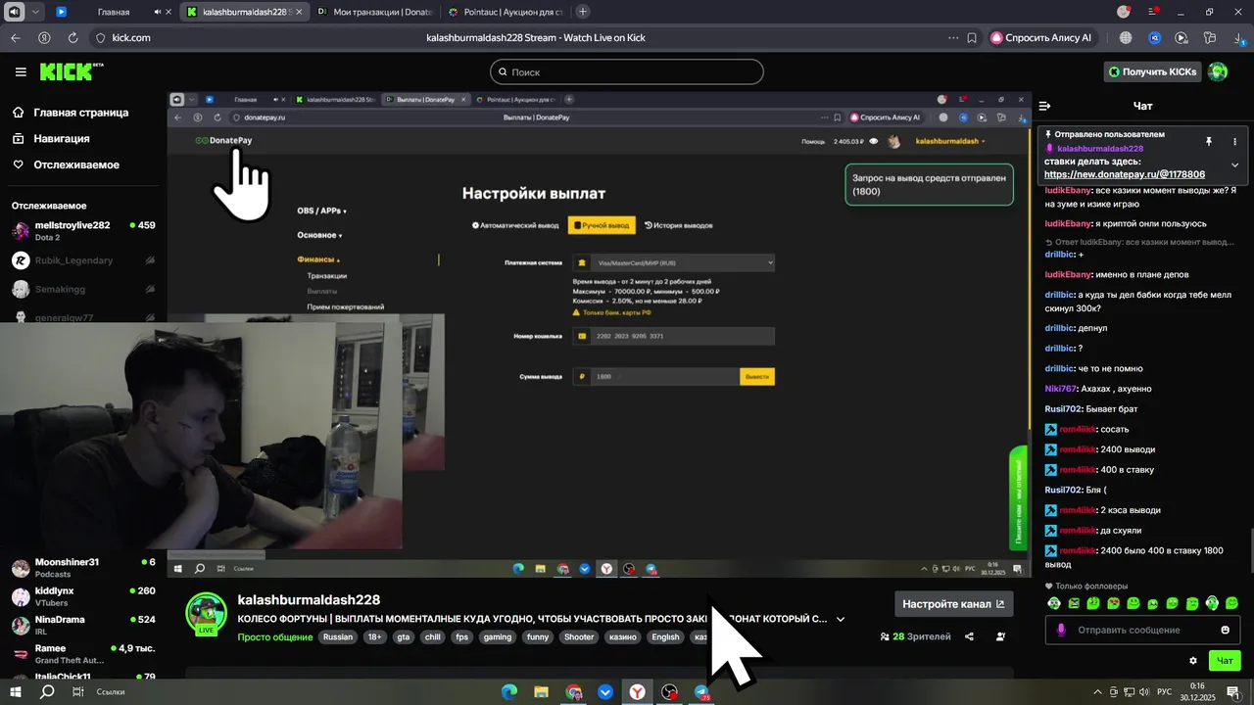Open the notification center

[x=1233, y=692]
